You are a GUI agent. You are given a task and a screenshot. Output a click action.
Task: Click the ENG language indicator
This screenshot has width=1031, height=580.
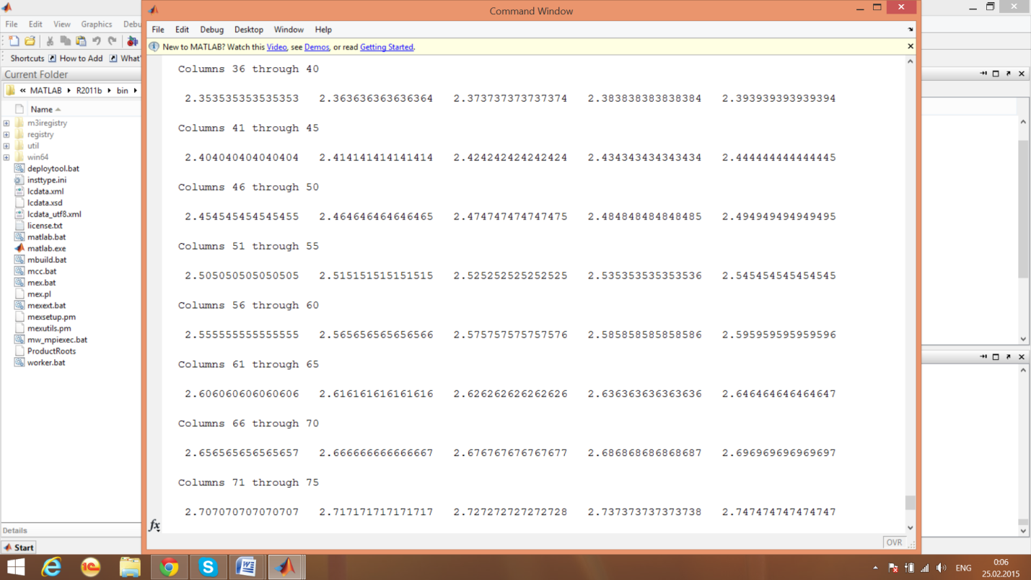coord(963,568)
